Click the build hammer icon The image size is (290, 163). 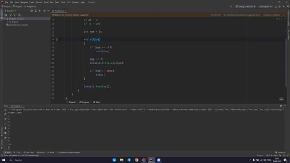pyautogui.click(x=231, y=6)
